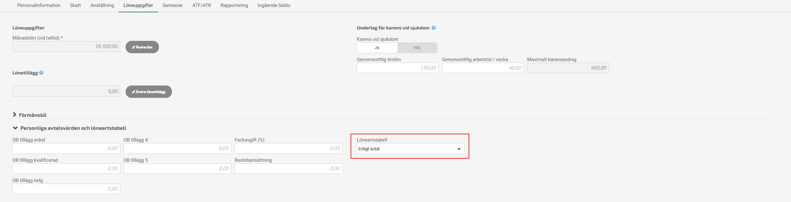Expand the Förmånsbil section chevron

(x=15, y=115)
